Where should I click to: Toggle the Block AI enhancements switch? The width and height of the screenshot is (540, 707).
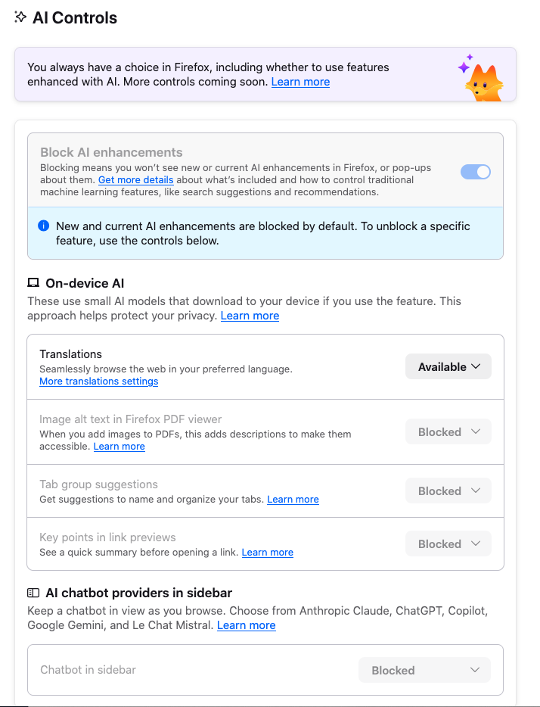pos(476,172)
